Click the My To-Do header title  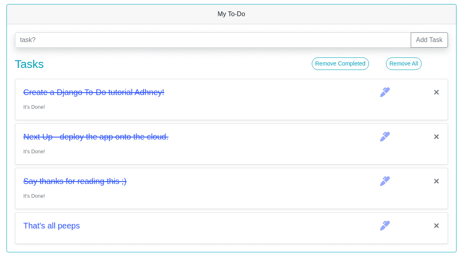[231, 14]
